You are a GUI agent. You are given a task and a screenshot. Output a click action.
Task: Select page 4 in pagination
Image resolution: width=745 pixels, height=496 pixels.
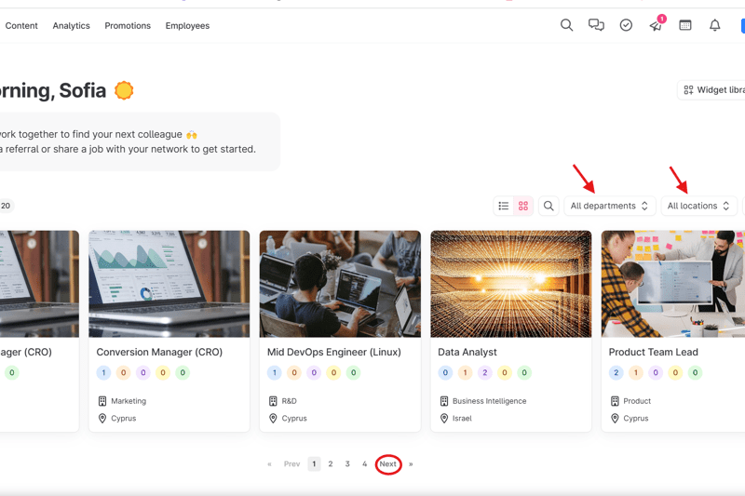coord(364,463)
